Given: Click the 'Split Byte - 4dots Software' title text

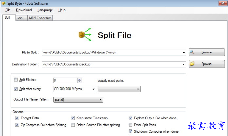Looking at the screenshot, I should (27, 3).
